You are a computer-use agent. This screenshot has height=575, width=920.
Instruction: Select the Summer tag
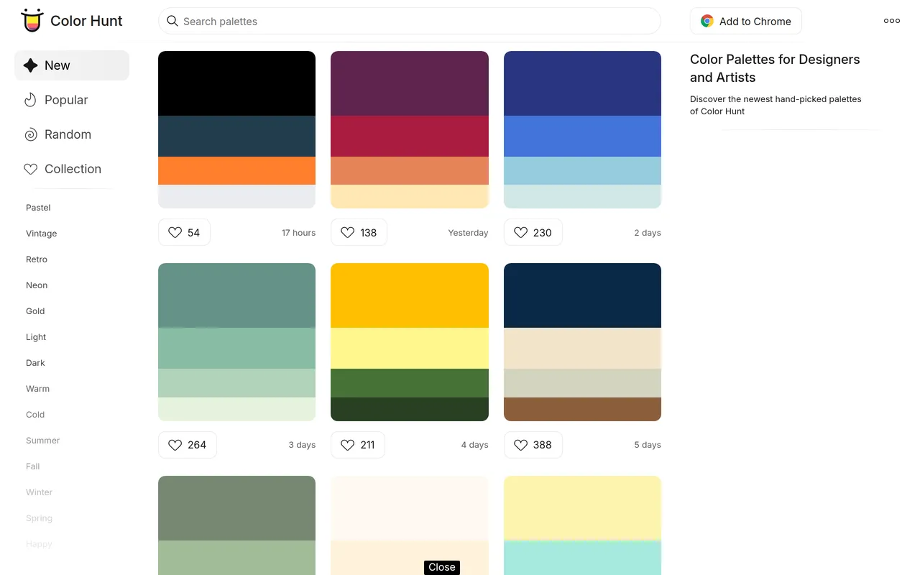pyautogui.click(x=42, y=441)
